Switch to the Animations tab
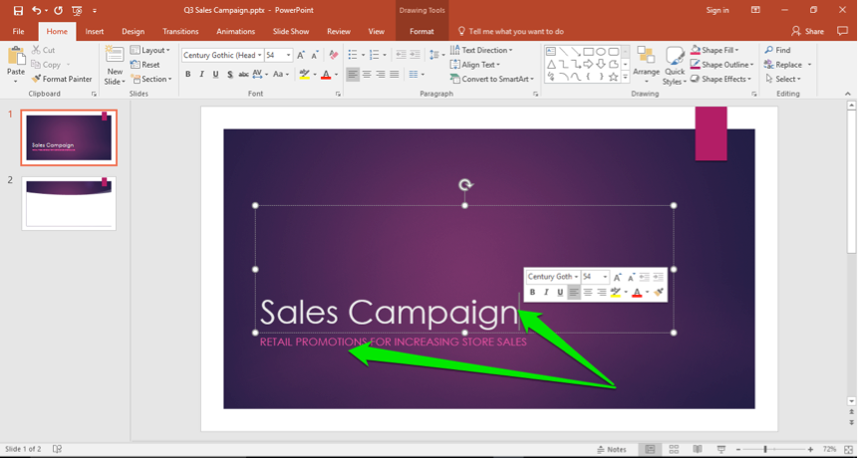 point(236,31)
